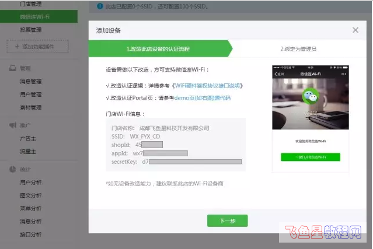Click 添加功能插件 button
The width and height of the screenshot is (373, 249).
(x=37, y=46)
